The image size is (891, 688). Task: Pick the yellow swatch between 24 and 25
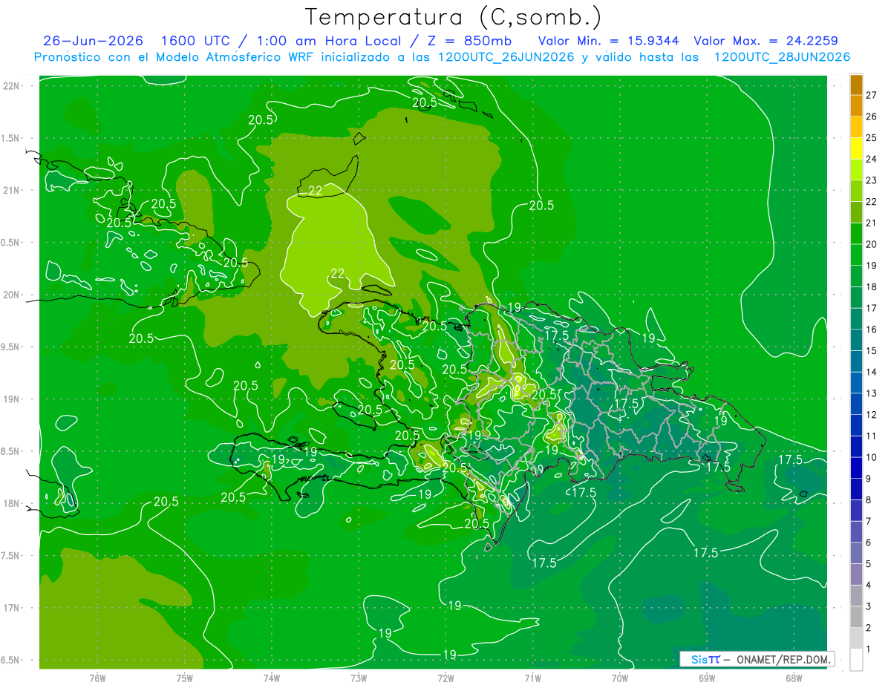click(x=856, y=148)
